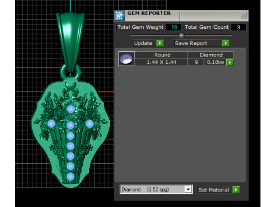Select the Round shape cell
Screen dimensions: 276x207
[161, 55]
